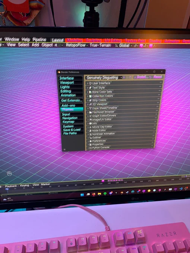This screenshot has width=190, height=253.
Task: Click the mouse cursor gizmo icon in viewport
Action: 9,174
